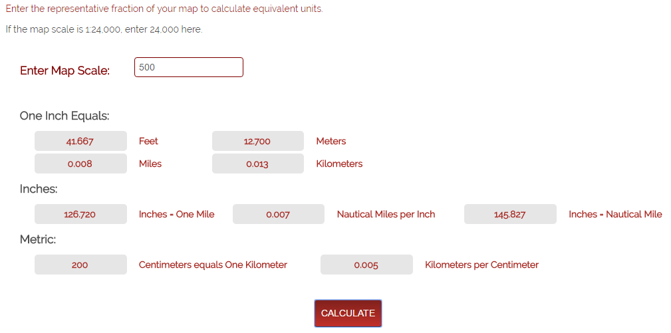Click the Nautical Miles per Inch field
Viewport: 671px width, 333px height.
pyautogui.click(x=278, y=214)
